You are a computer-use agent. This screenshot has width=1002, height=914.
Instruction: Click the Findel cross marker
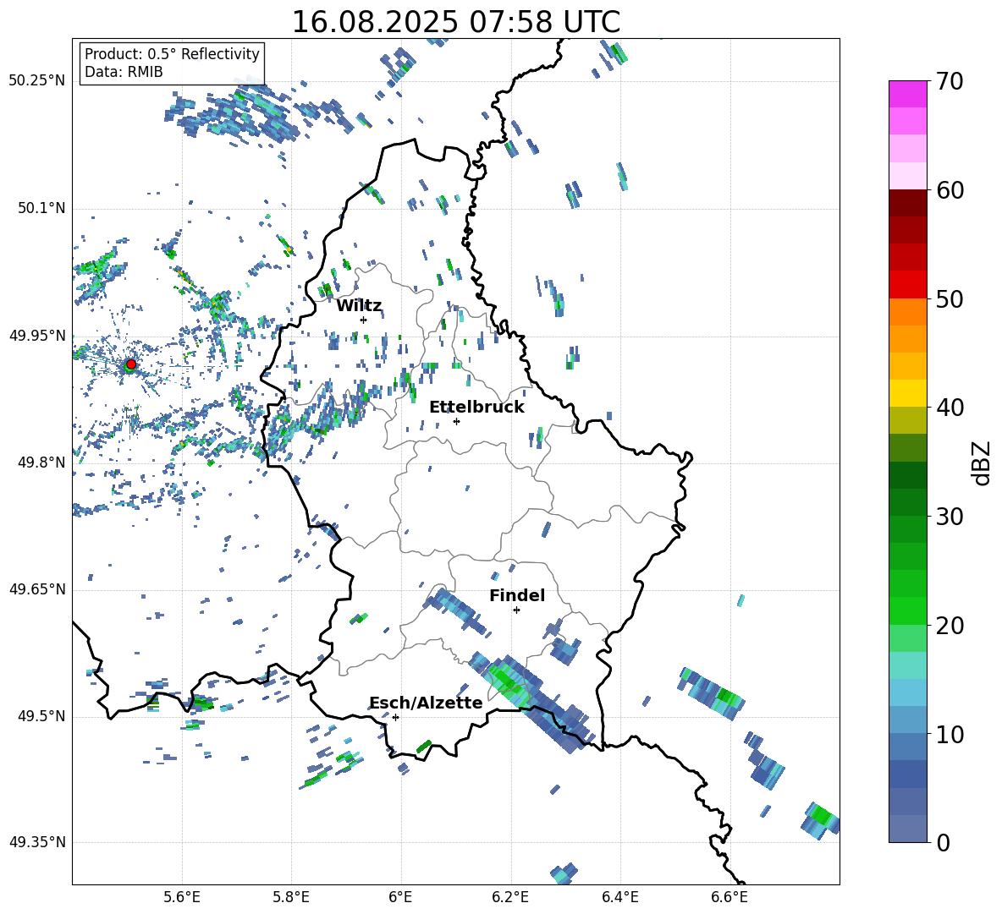click(516, 610)
